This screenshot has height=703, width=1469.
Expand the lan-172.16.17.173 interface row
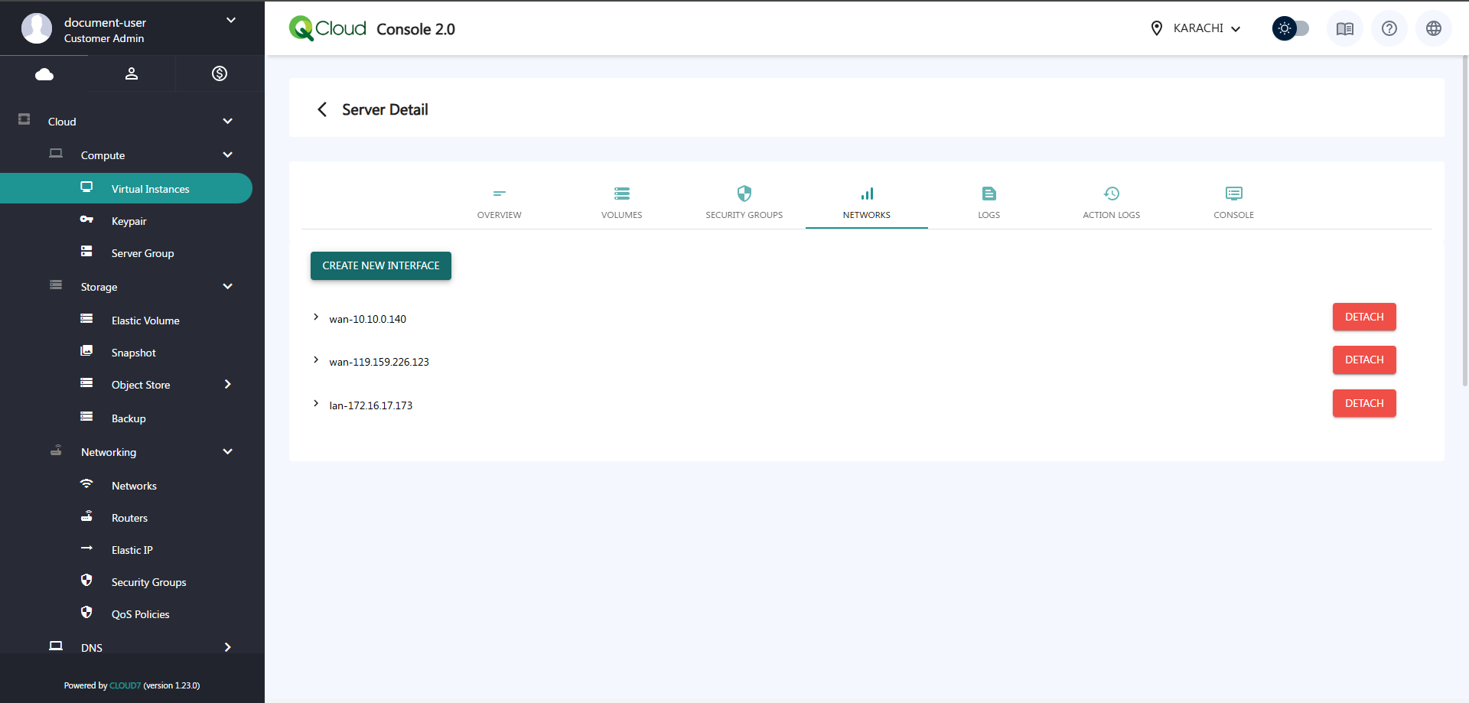point(316,404)
